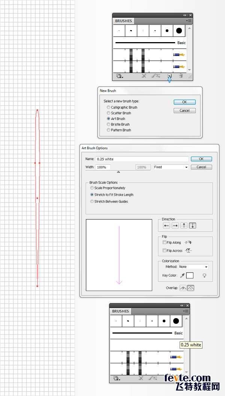Select 0.25 white brush row in Brushes panel

click(147, 345)
